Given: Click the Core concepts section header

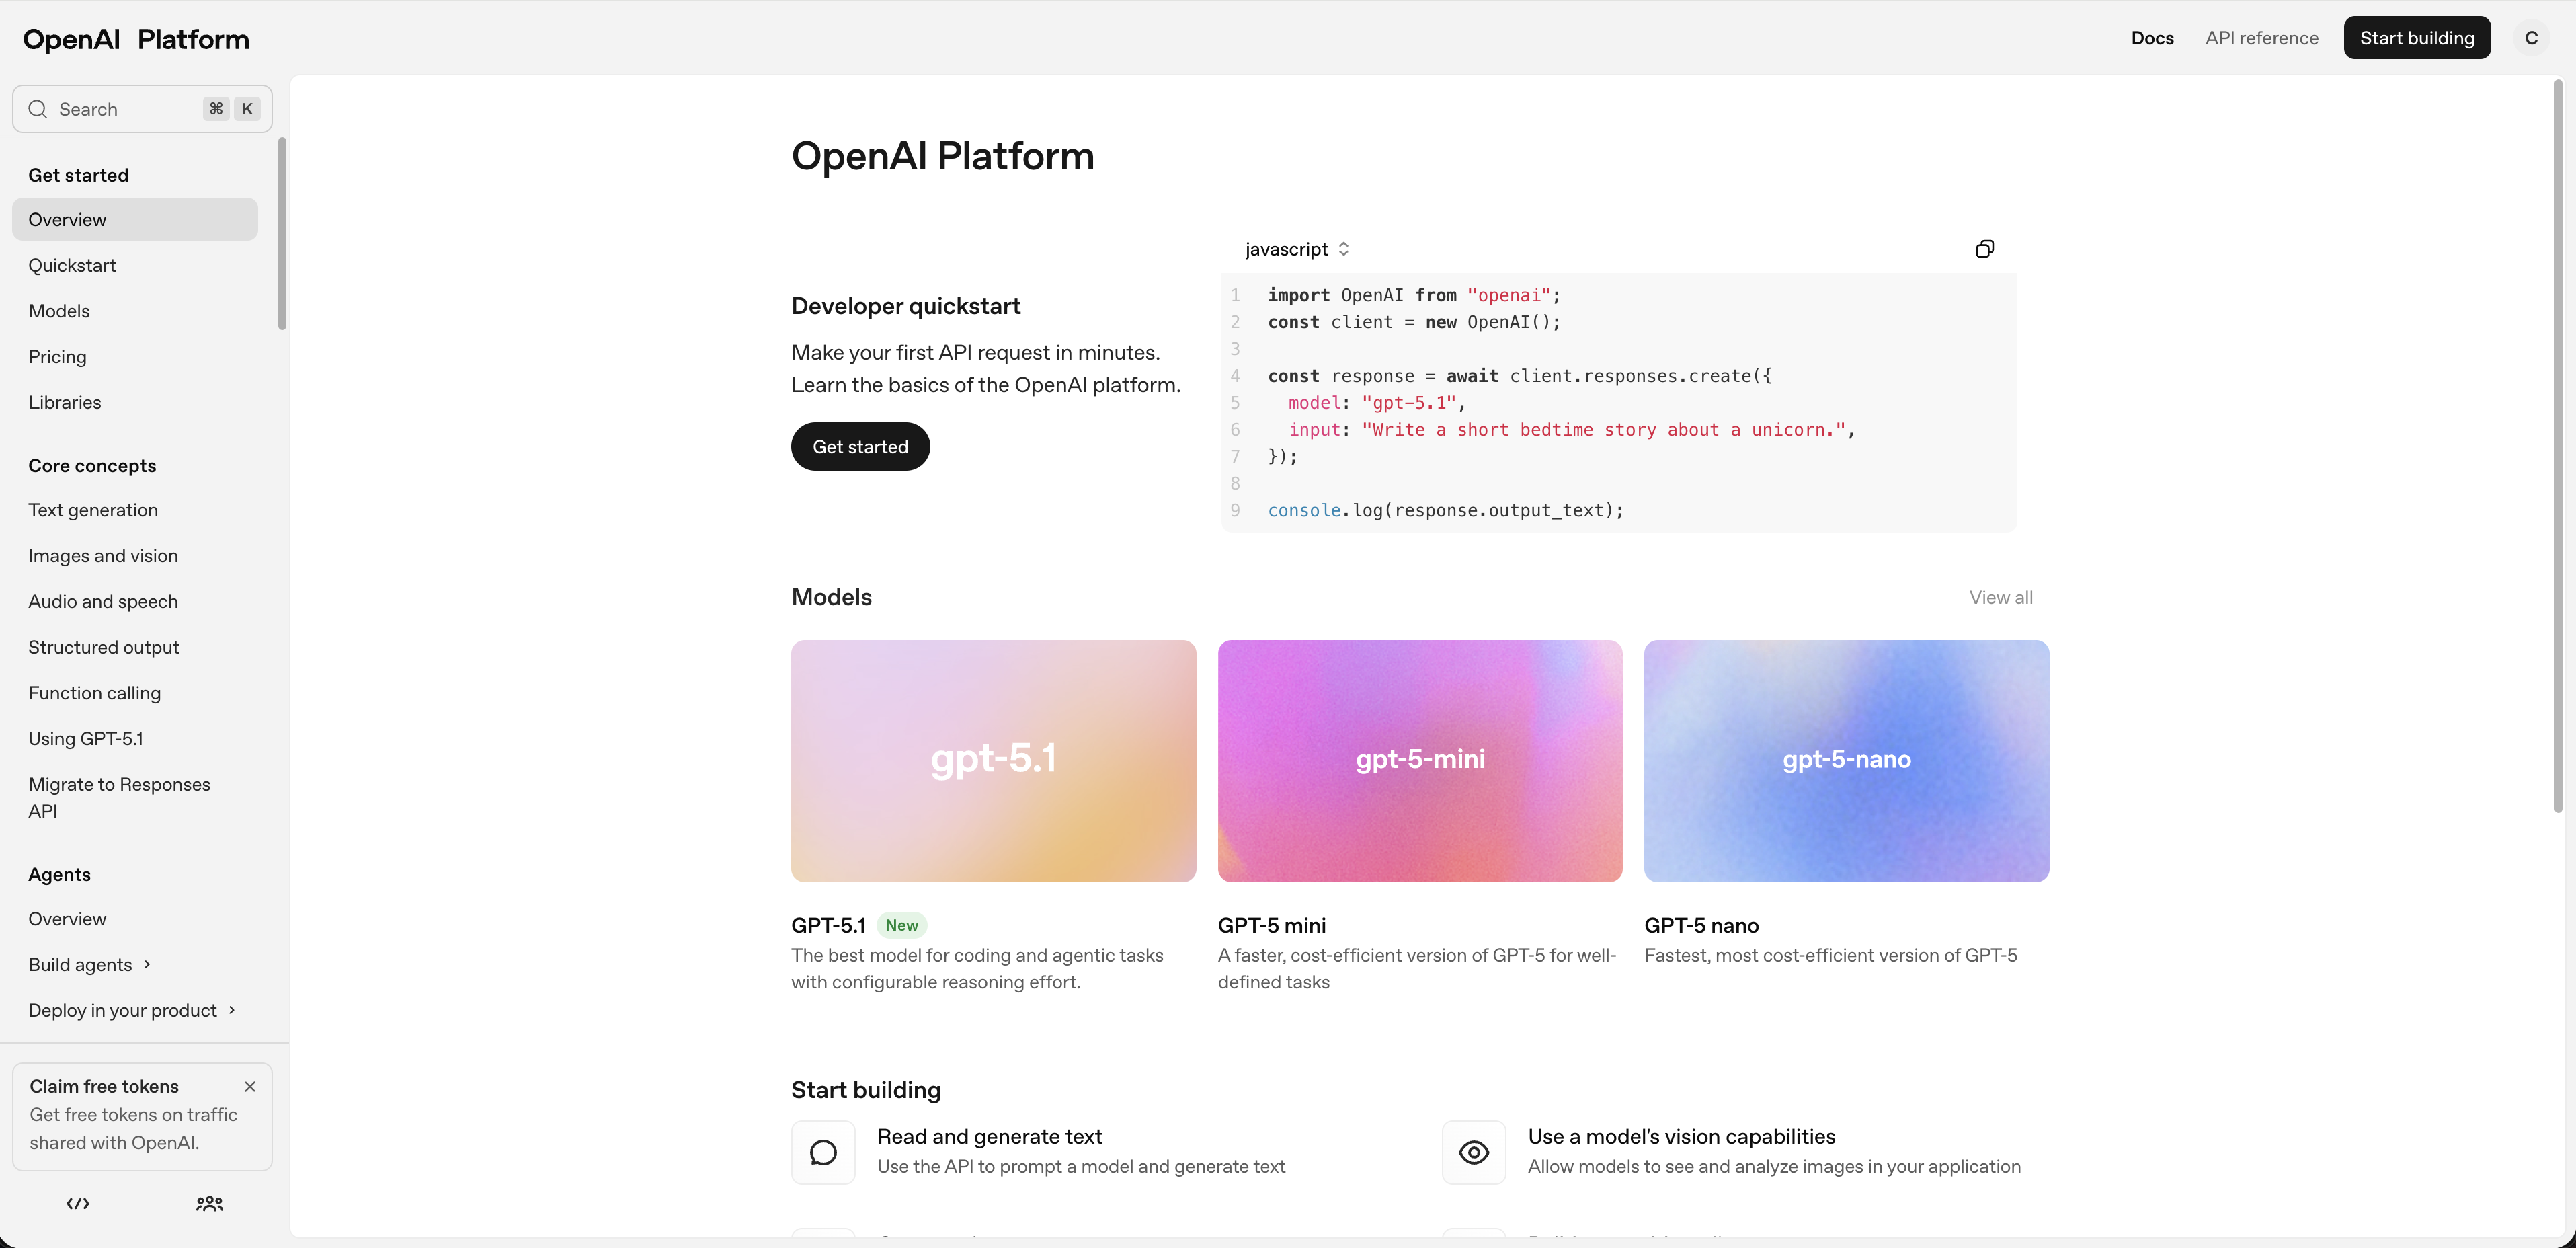Looking at the screenshot, I should click(92, 466).
